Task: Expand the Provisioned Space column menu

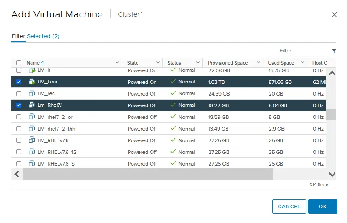Action: click(258, 63)
